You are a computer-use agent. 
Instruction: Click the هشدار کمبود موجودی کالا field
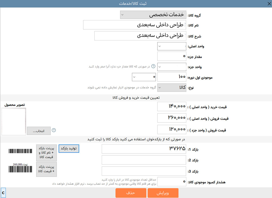172,182
